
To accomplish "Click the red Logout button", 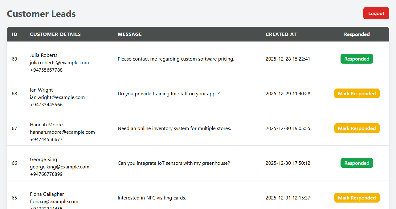I will coord(376,14).
